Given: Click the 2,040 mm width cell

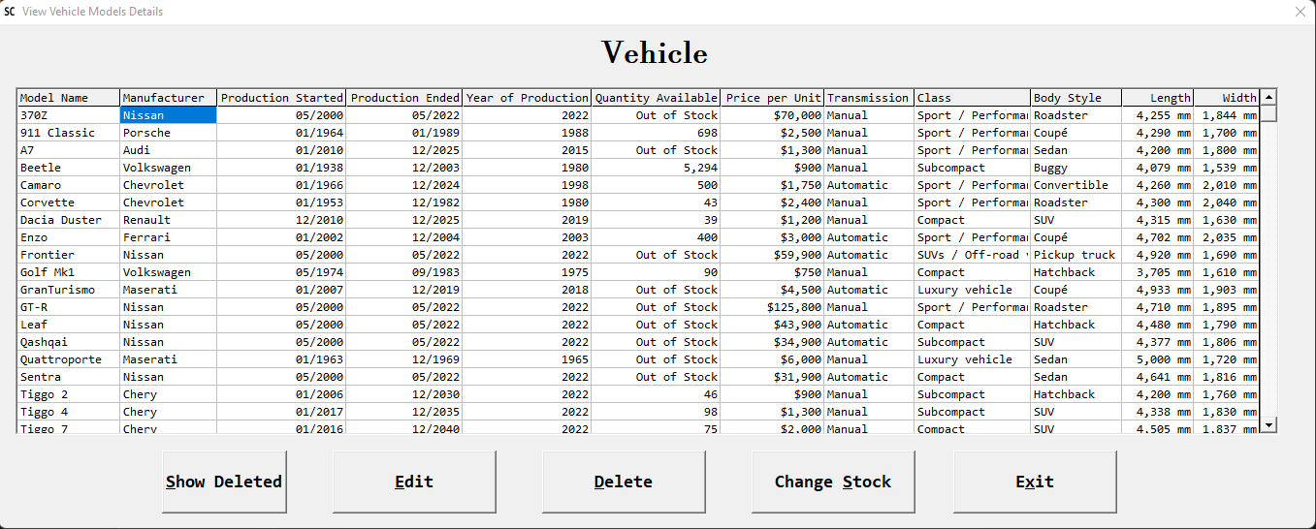Looking at the screenshot, I should 1227,202.
